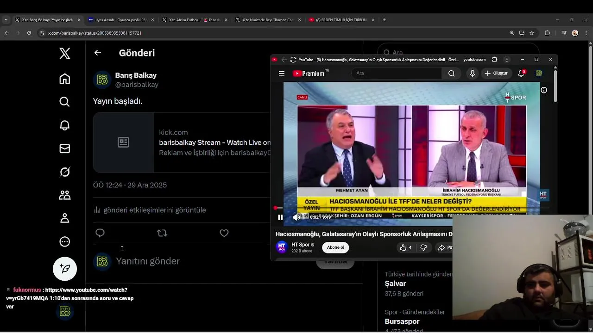Open HT Spor channel name
The height and width of the screenshot is (333, 593).
[x=300, y=245]
